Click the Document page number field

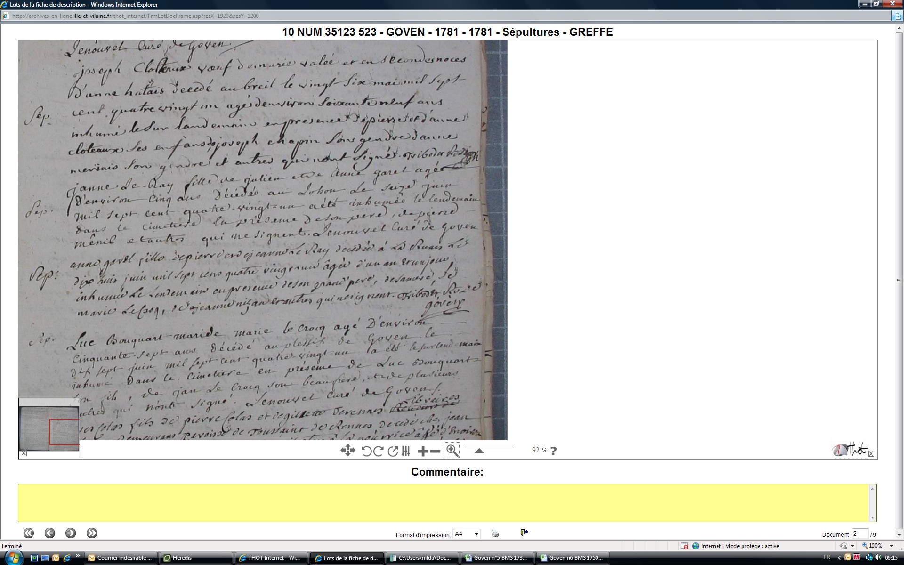(859, 534)
